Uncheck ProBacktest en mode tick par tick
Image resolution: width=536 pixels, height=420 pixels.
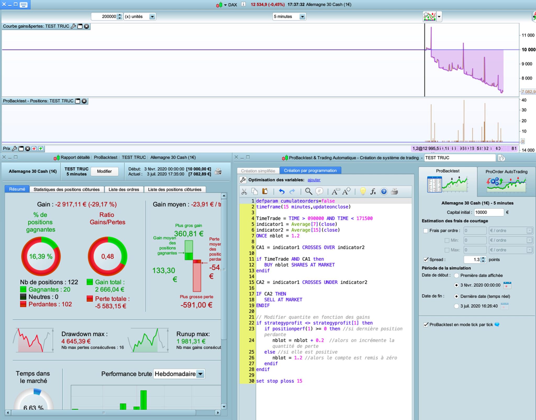426,324
